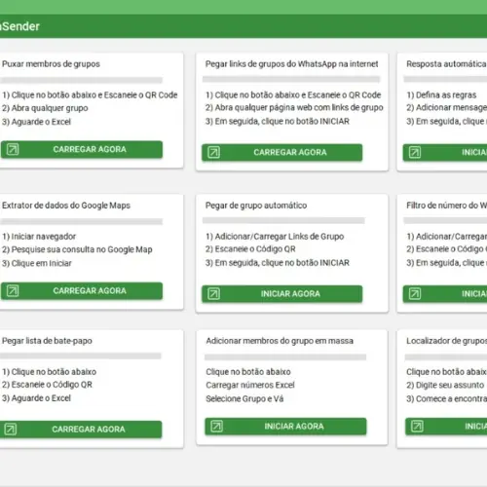Click launch icon in Adicionar membros do grupo card

point(216,427)
